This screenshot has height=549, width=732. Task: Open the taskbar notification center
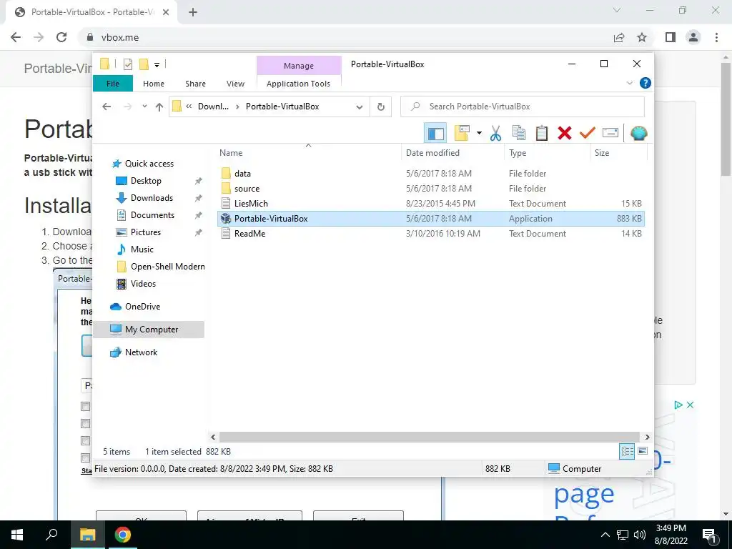coord(710,535)
